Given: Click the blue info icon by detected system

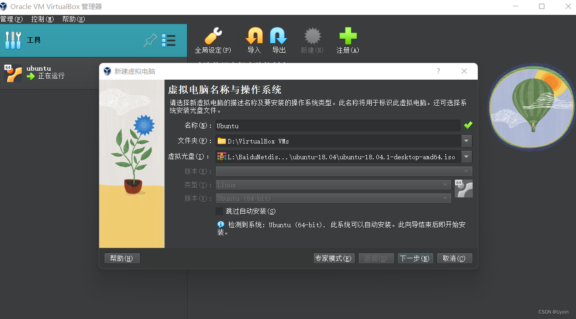Looking at the screenshot, I should (x=221, y=224).
